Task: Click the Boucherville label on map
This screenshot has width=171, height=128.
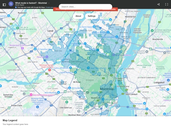Action: (x=158, y=39)
